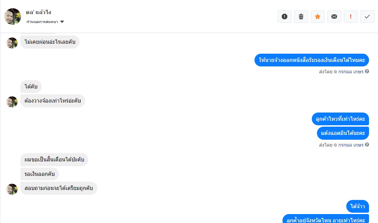The height and width of the screenshot is (223, 378).
Task: Click help icon beside second กรกมล เกษร
Action: click(367, 145)
